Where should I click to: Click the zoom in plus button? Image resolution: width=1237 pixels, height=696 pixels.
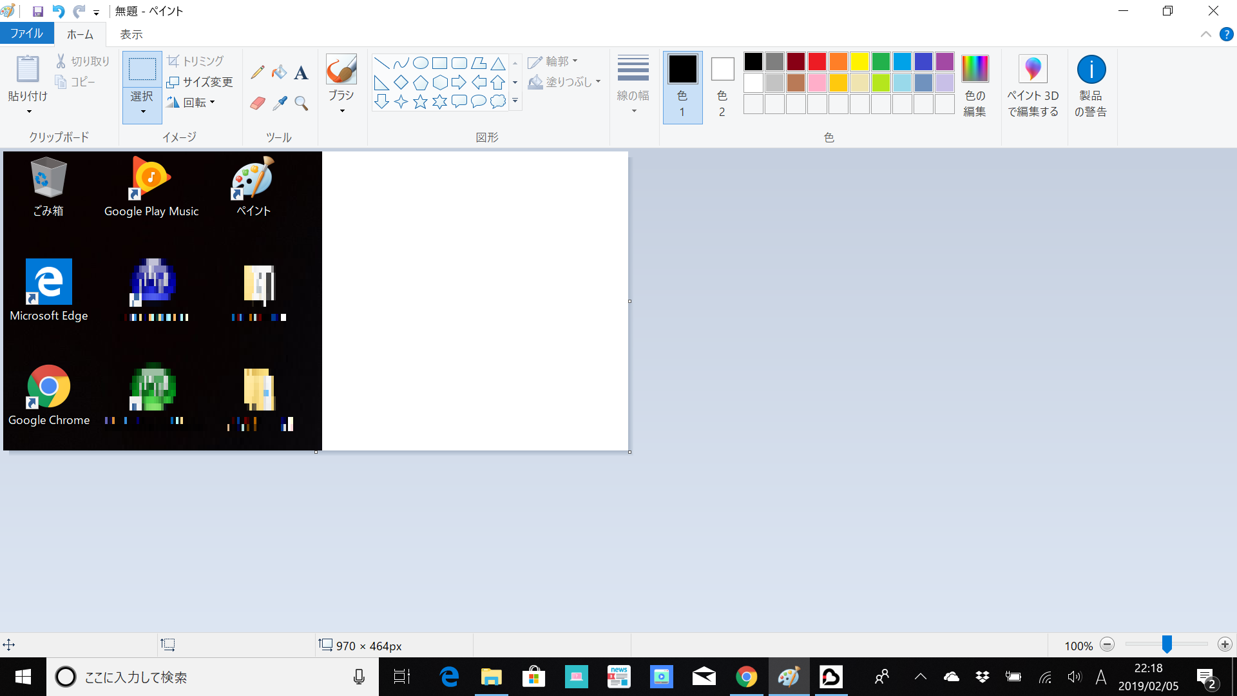click(x=1225, y=644)
